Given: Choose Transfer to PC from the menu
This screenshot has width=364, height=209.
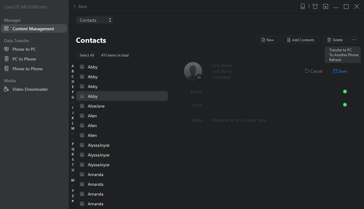Looking at the screenshot, I should pyautogui.click(x=340, y=50).
